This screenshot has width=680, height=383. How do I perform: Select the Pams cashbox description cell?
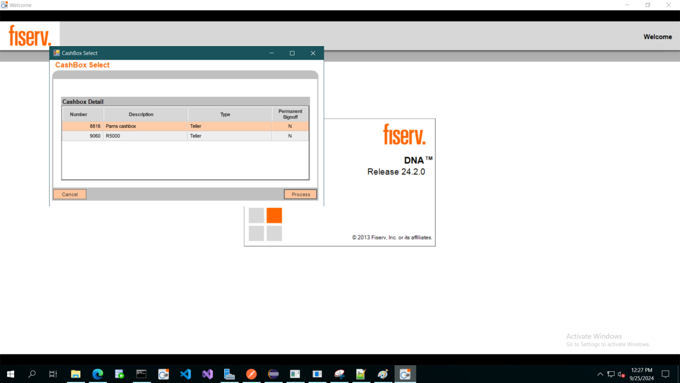point(146,126)
